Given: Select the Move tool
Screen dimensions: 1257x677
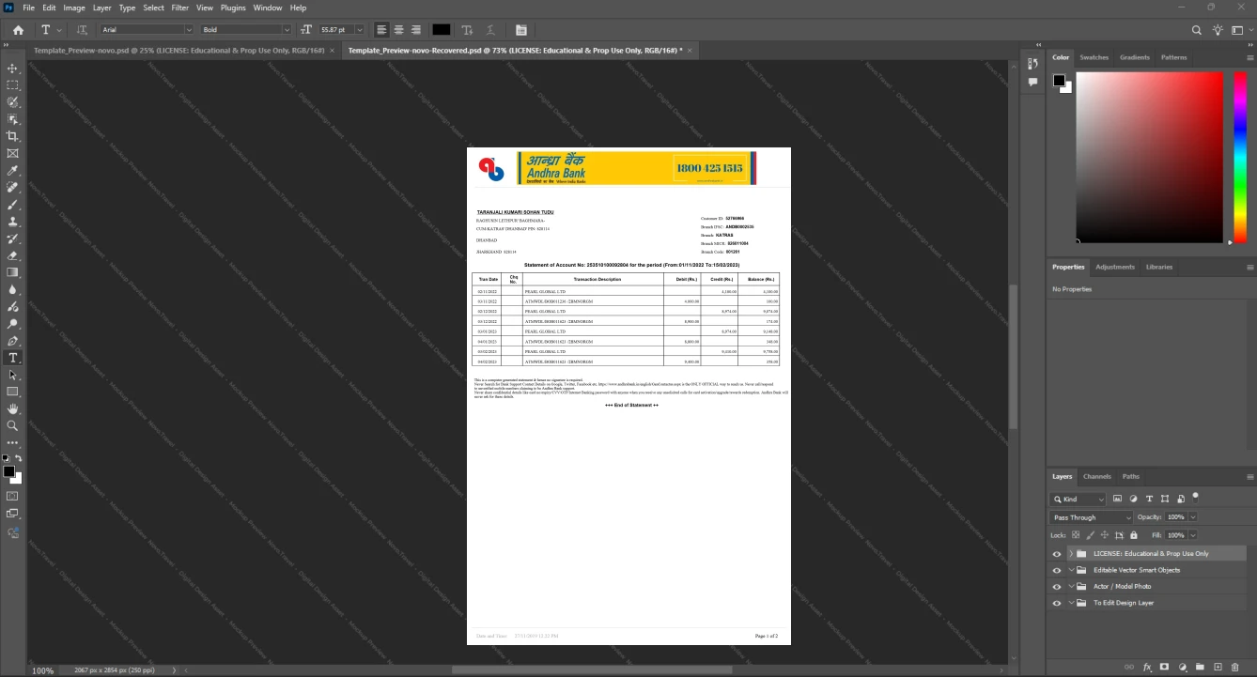Looking at the screenshot, I should click(x=12, y=69).
